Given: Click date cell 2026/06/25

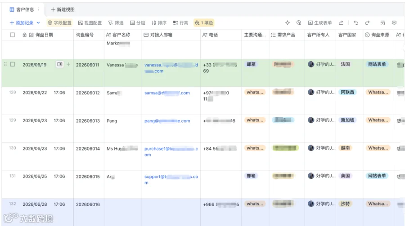Looking at the screenshot, I should [x=35, y=177].
